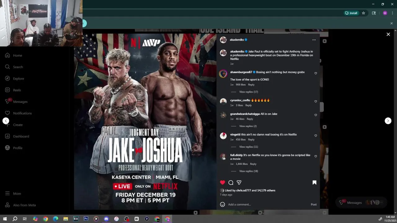
Task: Open Windows Start menu
Action: (5, 219)
